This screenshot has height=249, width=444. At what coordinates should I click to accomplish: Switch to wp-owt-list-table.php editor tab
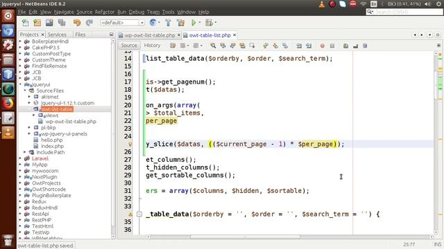point(150,35)
